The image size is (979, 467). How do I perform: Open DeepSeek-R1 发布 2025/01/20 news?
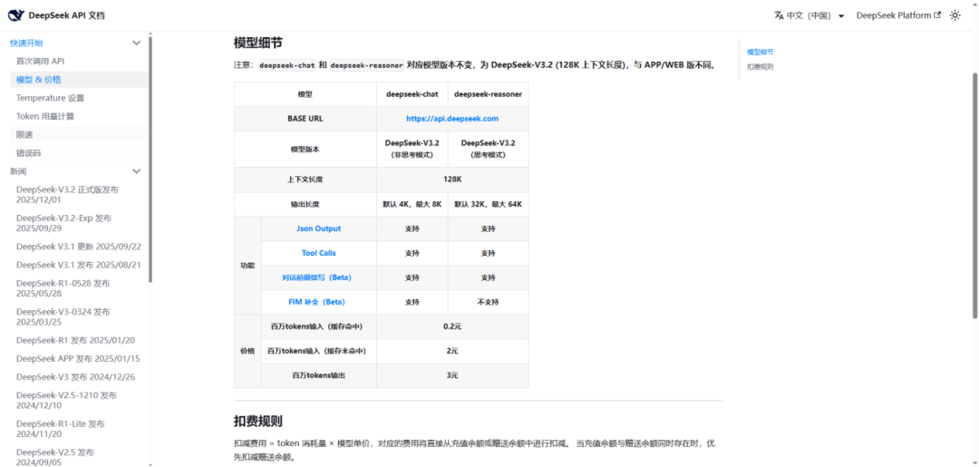pos(78,340)
